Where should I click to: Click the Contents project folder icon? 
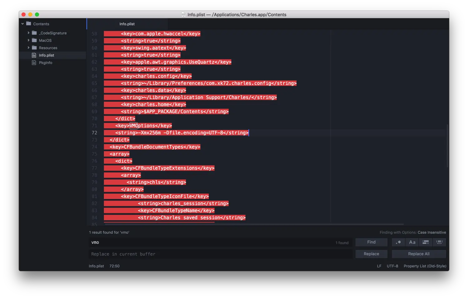[x=29, y=24]
